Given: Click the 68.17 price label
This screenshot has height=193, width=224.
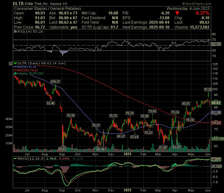Looking at the screenshot, I should (x=121, y=136).
